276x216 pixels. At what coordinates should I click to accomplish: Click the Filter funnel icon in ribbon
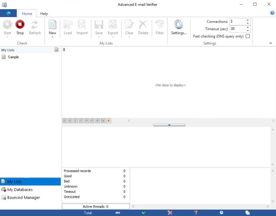[159, 24]
